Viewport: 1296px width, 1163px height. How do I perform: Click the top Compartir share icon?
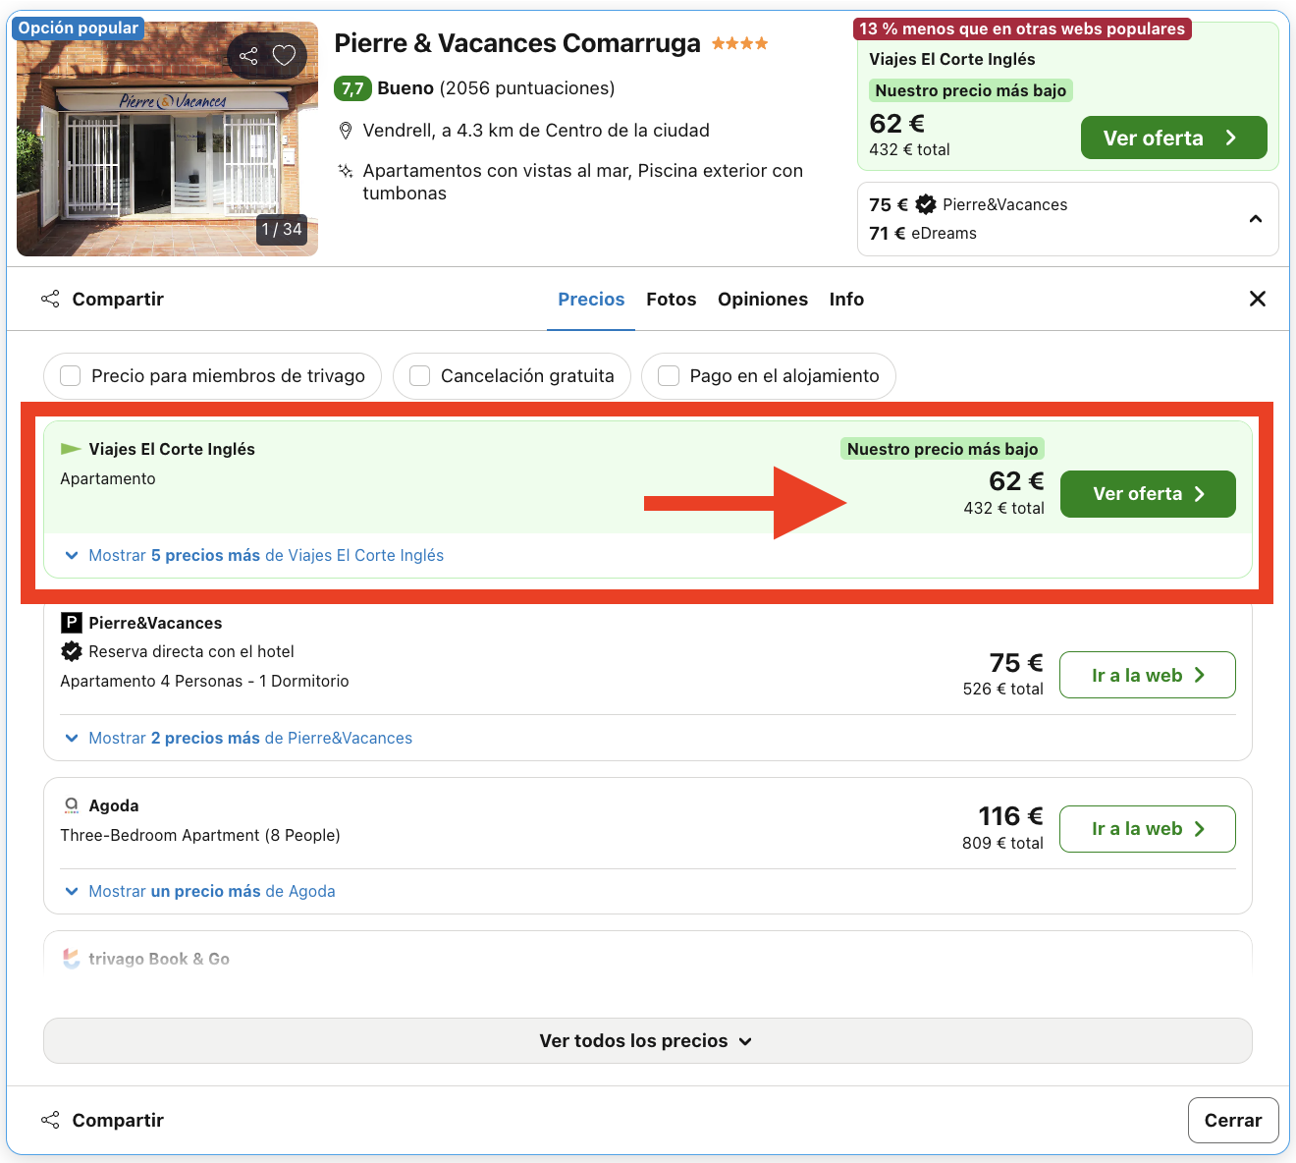coord(50,299)
